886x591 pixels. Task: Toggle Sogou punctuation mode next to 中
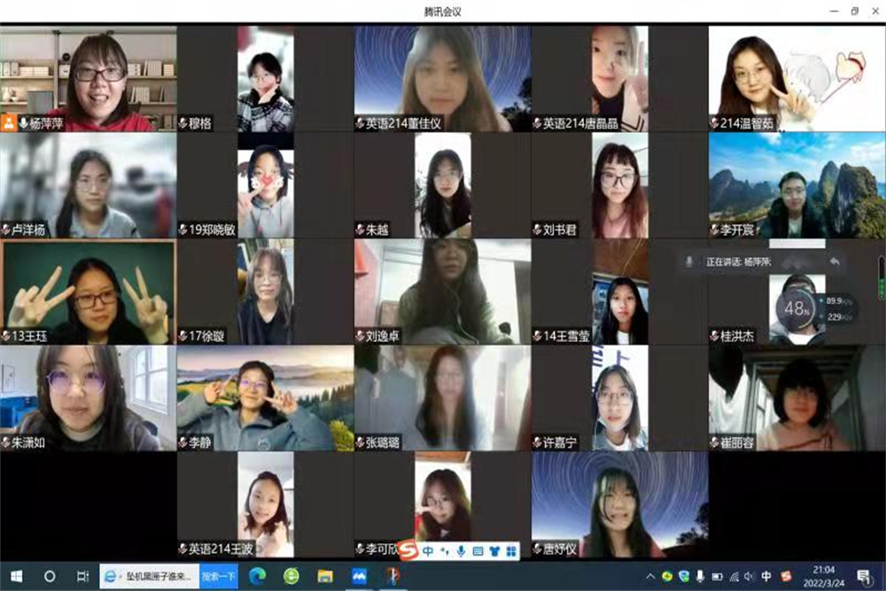(445, 551)
